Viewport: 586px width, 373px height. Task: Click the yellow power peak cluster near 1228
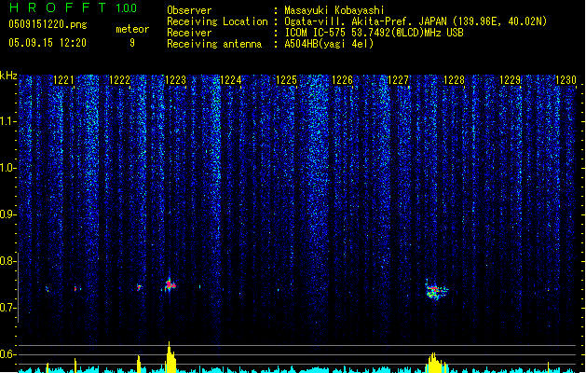pos(435,362)
